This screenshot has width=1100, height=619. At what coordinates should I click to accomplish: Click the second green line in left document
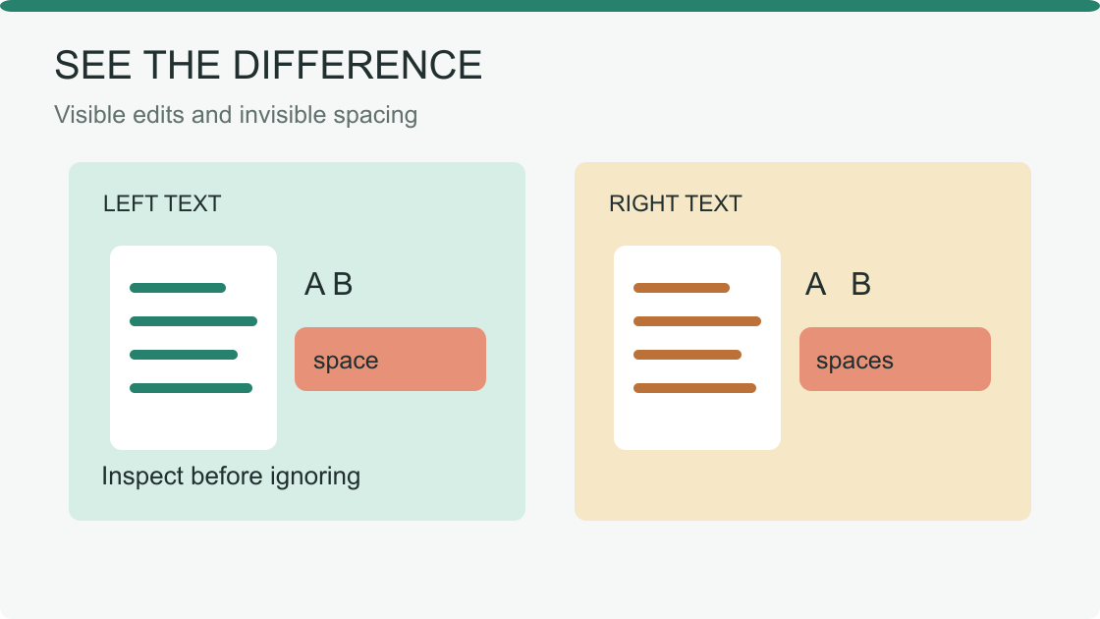click(x=193, y=321)
